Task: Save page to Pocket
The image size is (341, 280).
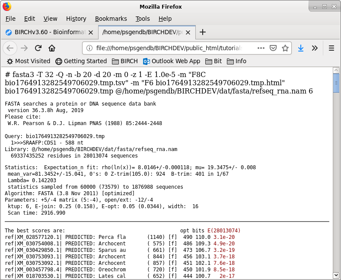Action: click(273, 48)
